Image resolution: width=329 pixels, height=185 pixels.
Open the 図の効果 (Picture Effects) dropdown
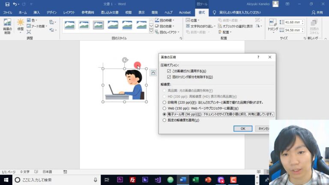pos(164,26)
